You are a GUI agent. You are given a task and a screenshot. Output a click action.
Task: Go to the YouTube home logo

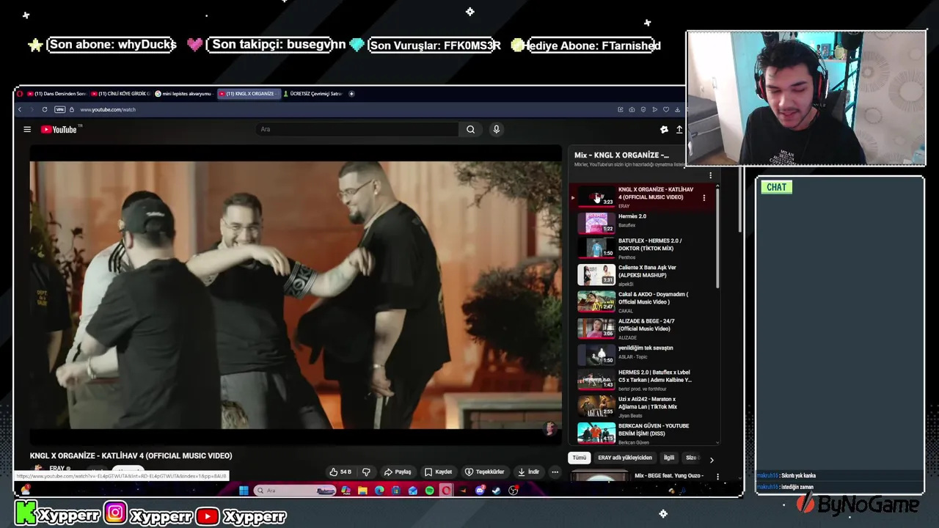tap(59, 130)
